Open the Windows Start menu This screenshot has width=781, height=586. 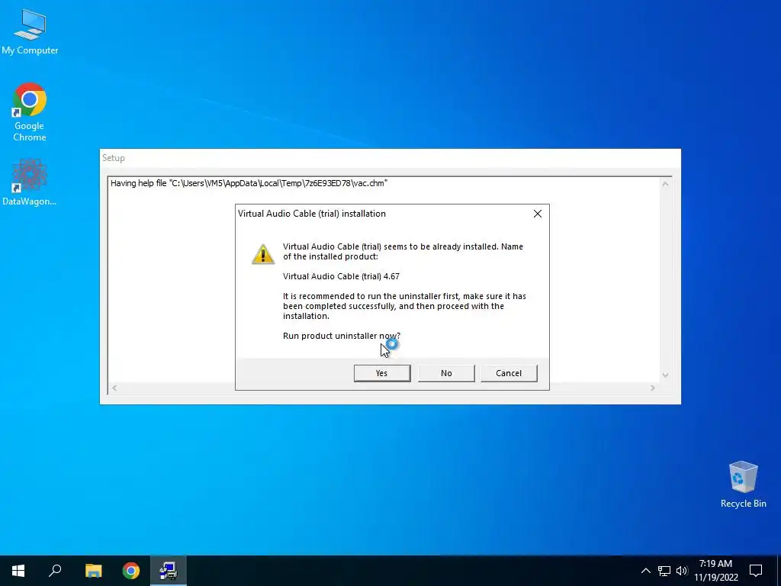point(18,571)
